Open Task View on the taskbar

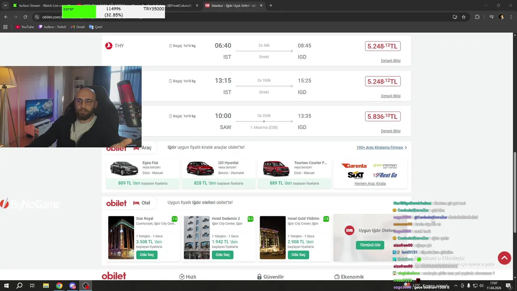(x=32, y=286)
